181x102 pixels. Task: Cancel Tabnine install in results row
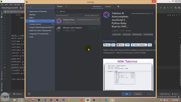tap(98, 20)
